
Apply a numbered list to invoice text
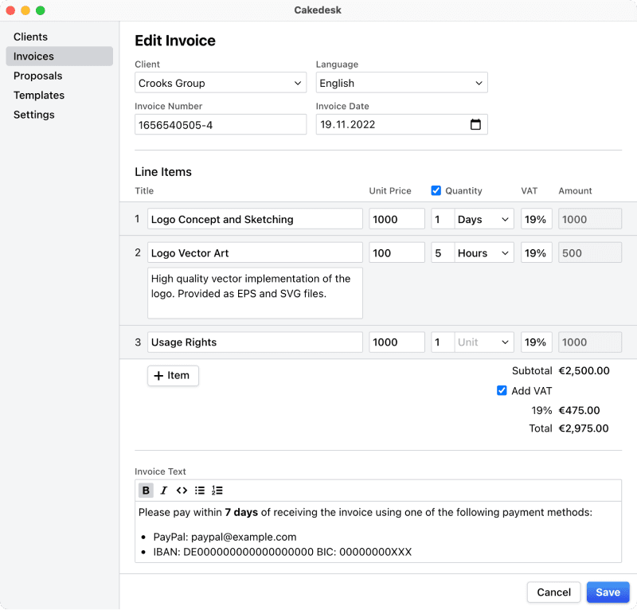(x=216, y=490)
